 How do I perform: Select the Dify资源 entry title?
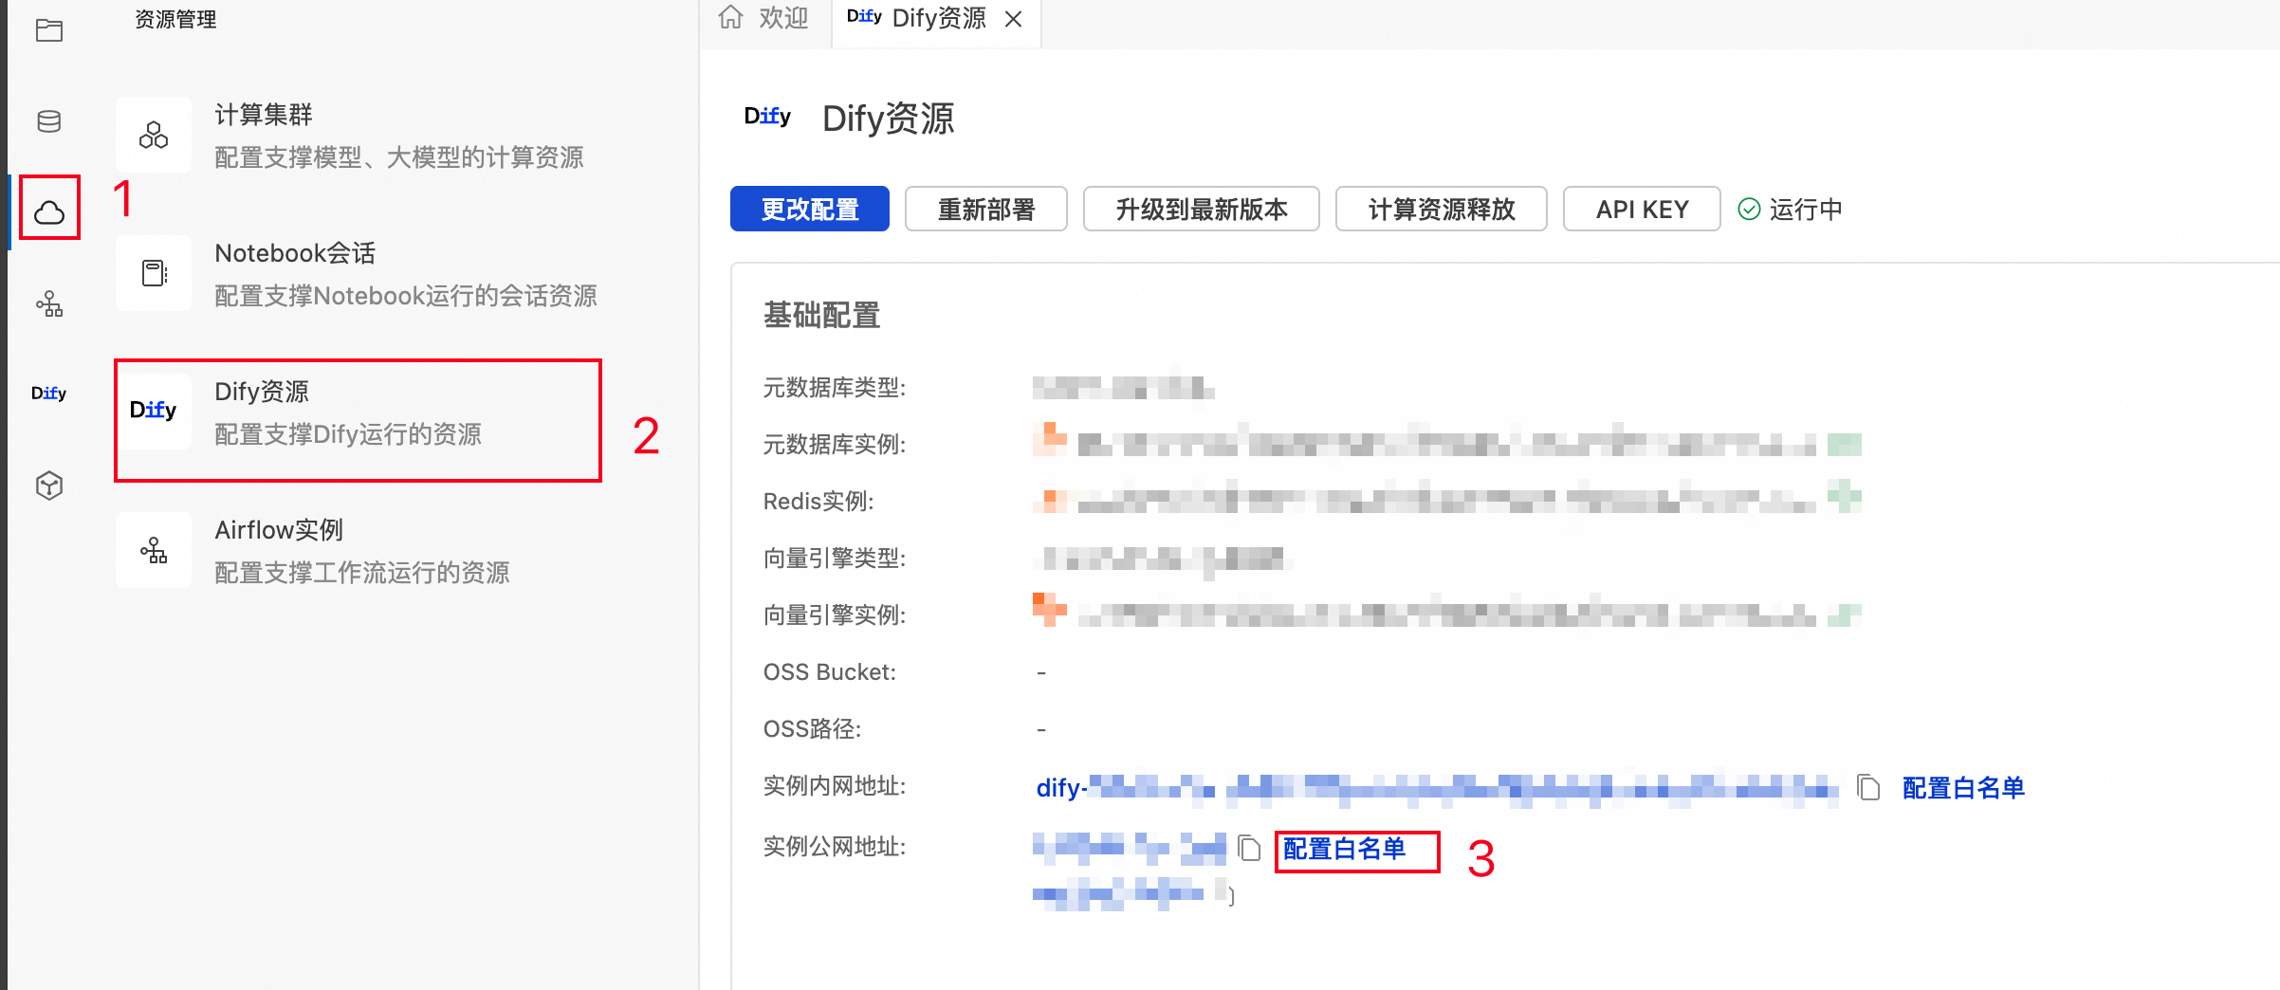262,392
